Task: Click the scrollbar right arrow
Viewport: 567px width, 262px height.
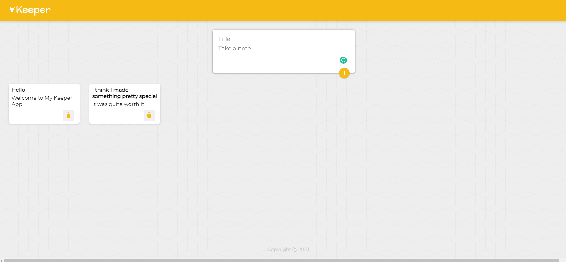Action: (565, 261)
